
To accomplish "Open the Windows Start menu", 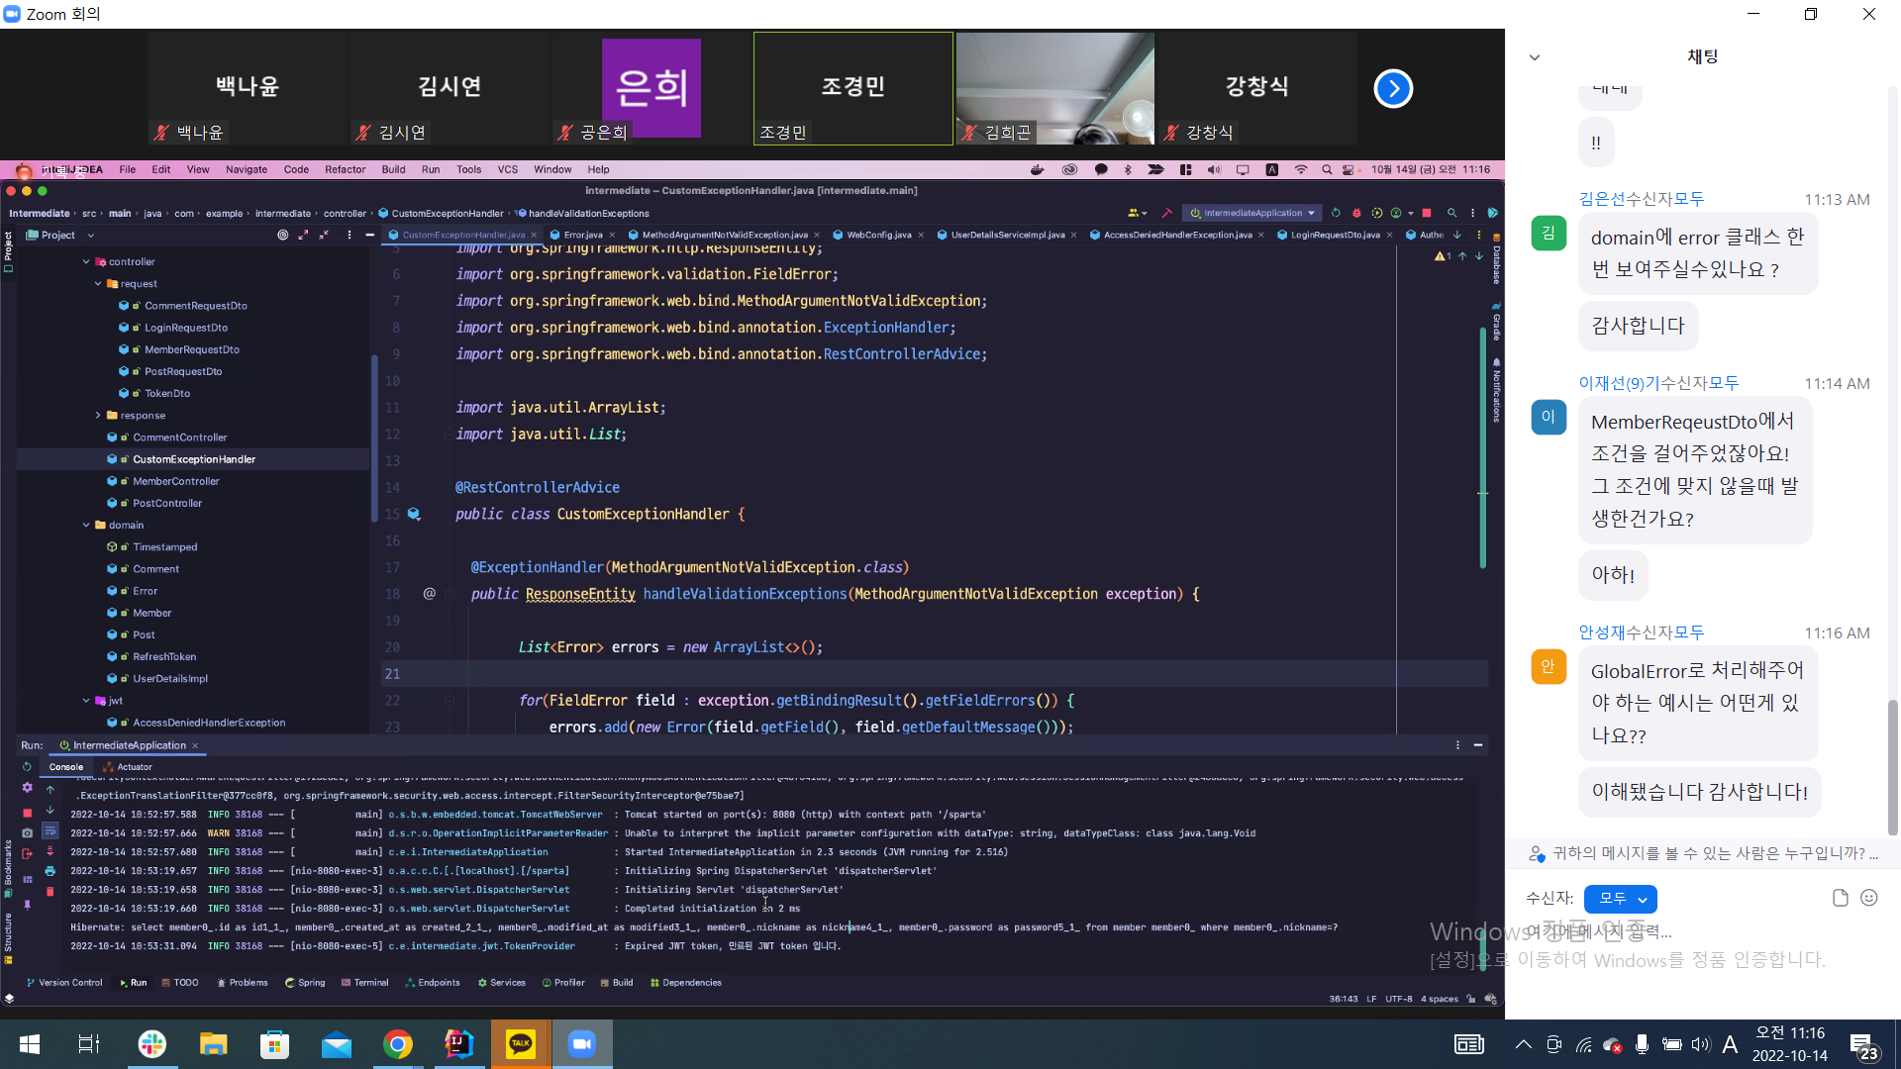I will (x=30, y=1044).
